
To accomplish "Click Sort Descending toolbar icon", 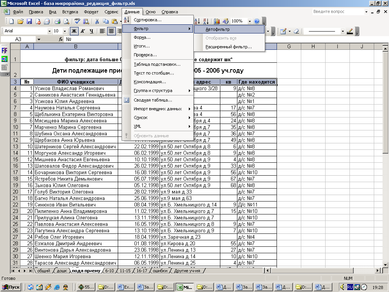I will coord(206,21).
